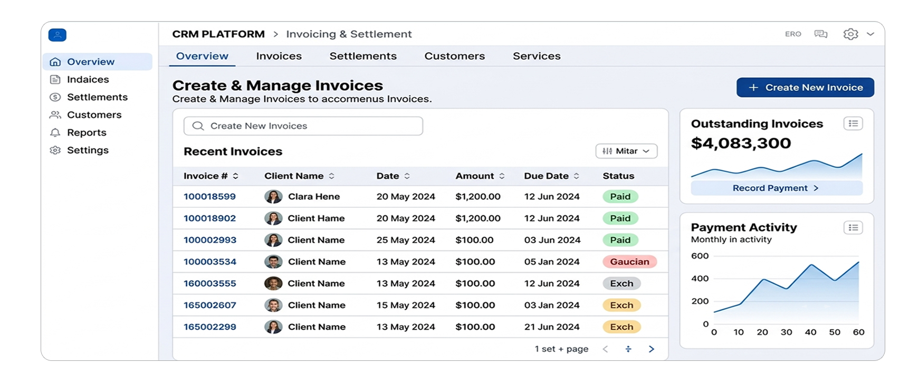The image size is (909, 382).
Task: Open the chat messages icon in header
Action: (x=820, y=34)
